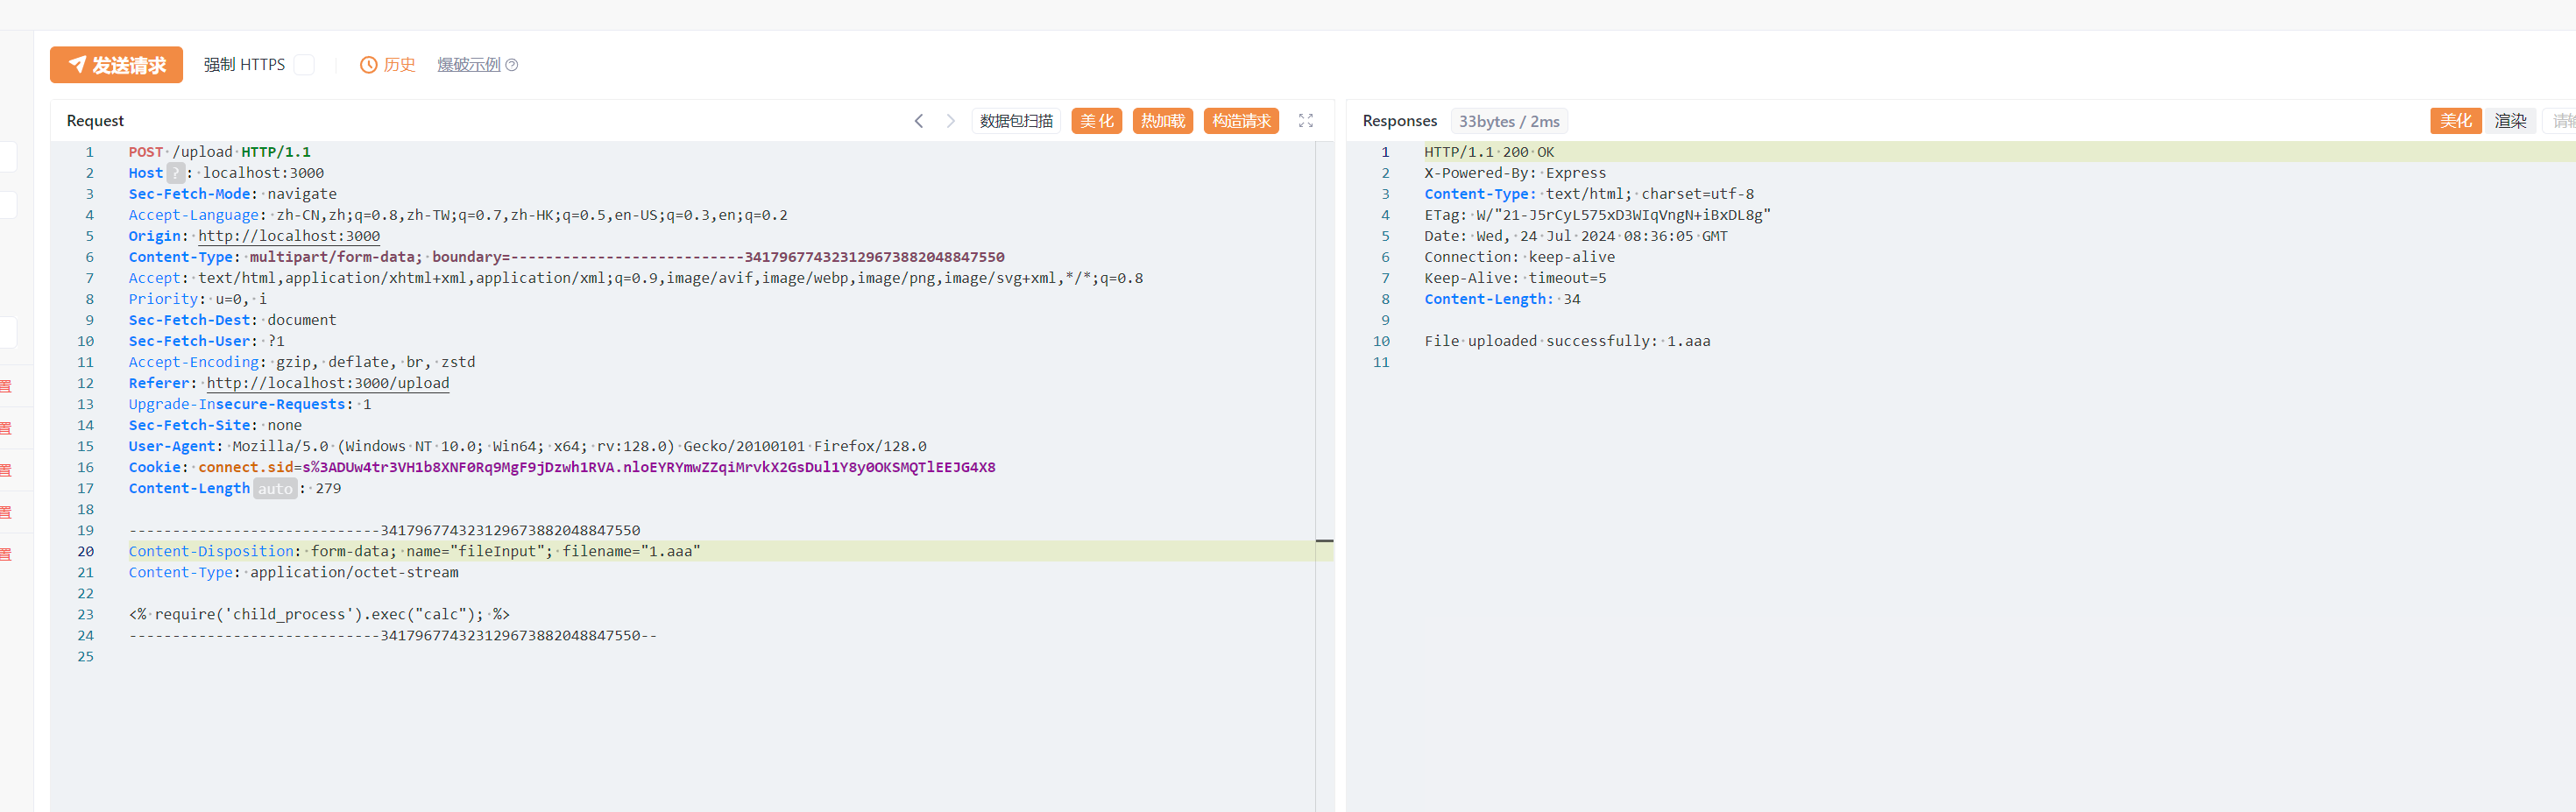2576x812 pixels.
Task: Toggle the 强制 HTTPS checkbox
Action: 305,65
